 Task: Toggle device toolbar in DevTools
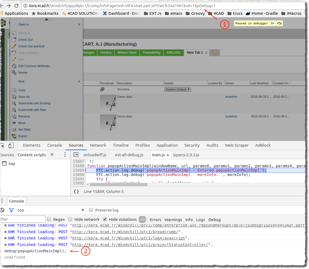11,146
